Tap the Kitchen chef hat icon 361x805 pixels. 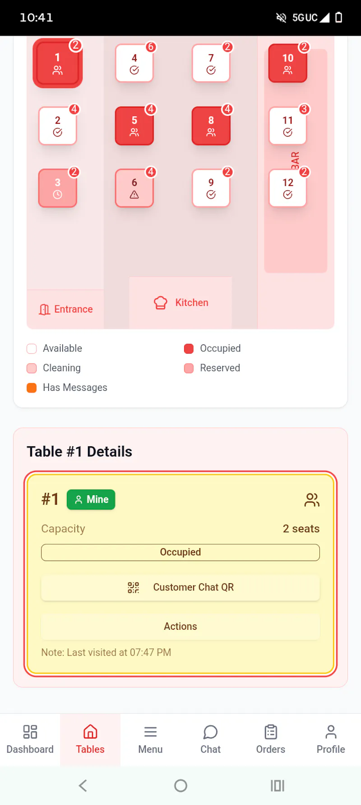point(161,303)
